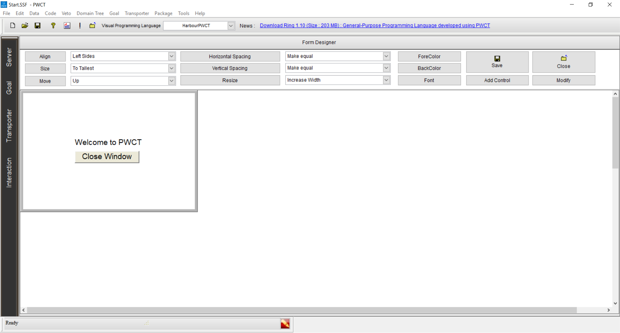Screen dimensions: 620x333
Task: Open the Package menu
Action: point(163,13)
